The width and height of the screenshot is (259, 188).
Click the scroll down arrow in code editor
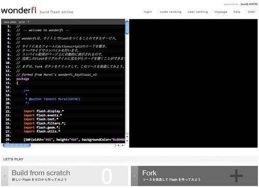[127, 141]
